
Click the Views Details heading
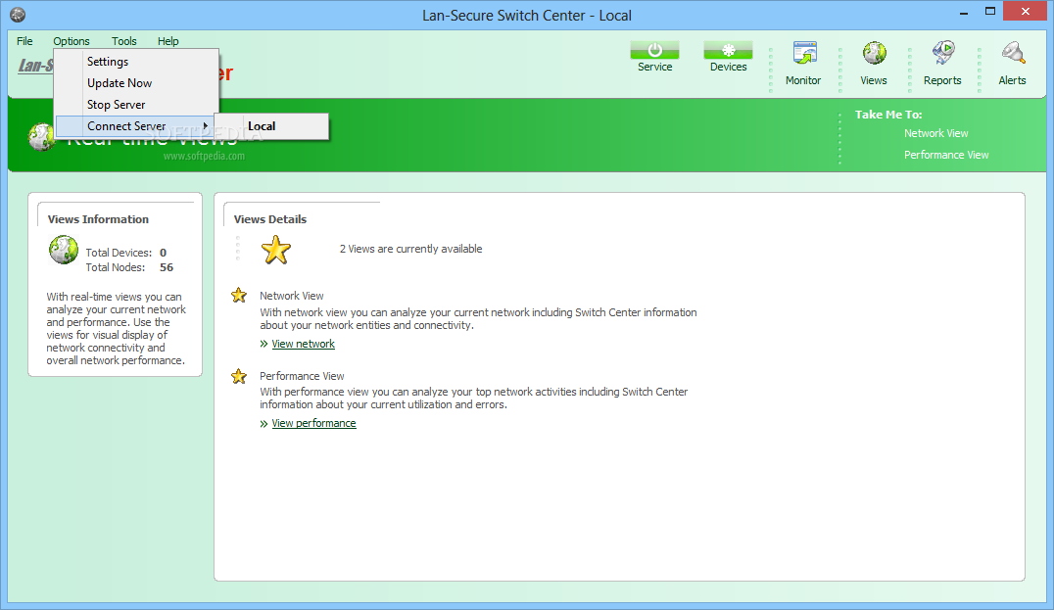click(x=270, y=219)
